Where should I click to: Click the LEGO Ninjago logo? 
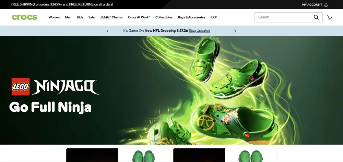(55, 86)
